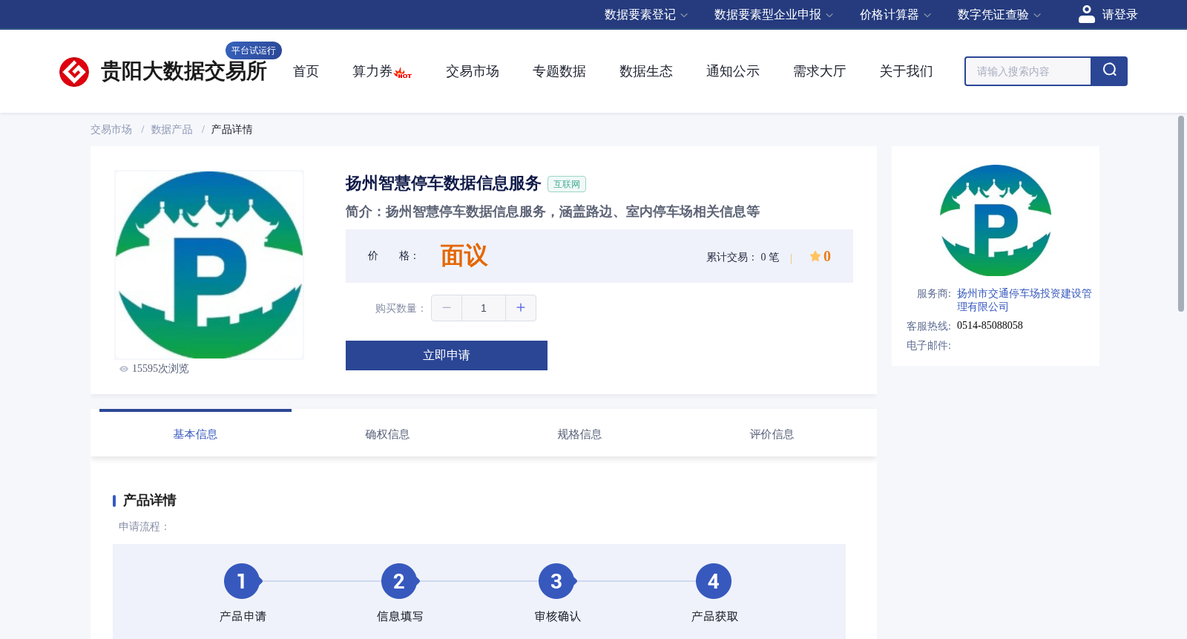Viewport: 1187px width, 639px height.
Task: Click the 产品详情 breadcrumb text
Action: (231, 130)
